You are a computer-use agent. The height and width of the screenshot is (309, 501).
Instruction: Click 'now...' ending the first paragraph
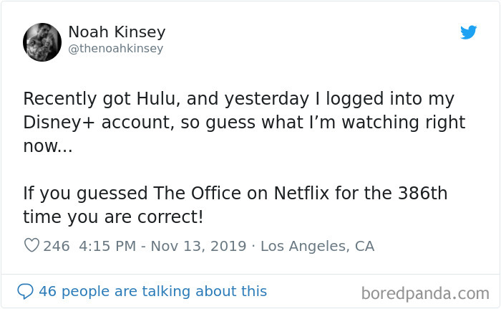(x=47, y=146)
